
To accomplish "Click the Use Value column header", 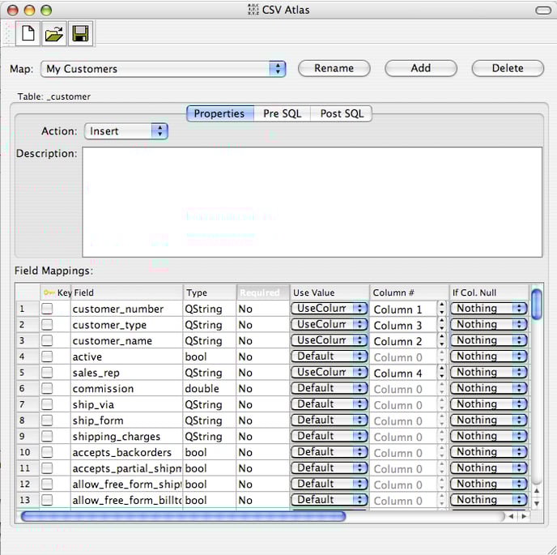I will [x=330, y=292].
